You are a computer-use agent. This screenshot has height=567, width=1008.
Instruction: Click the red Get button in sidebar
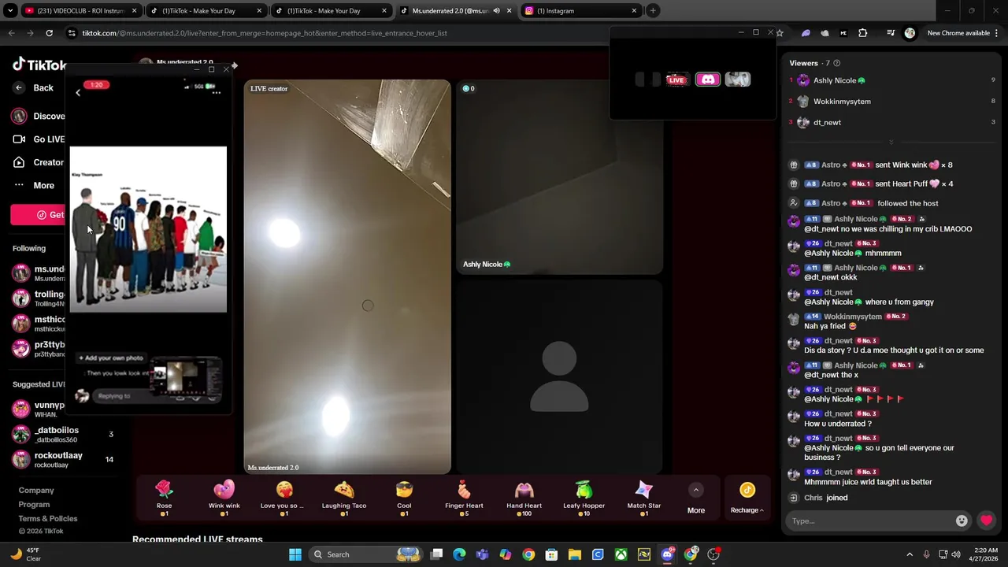pos(39,215)
